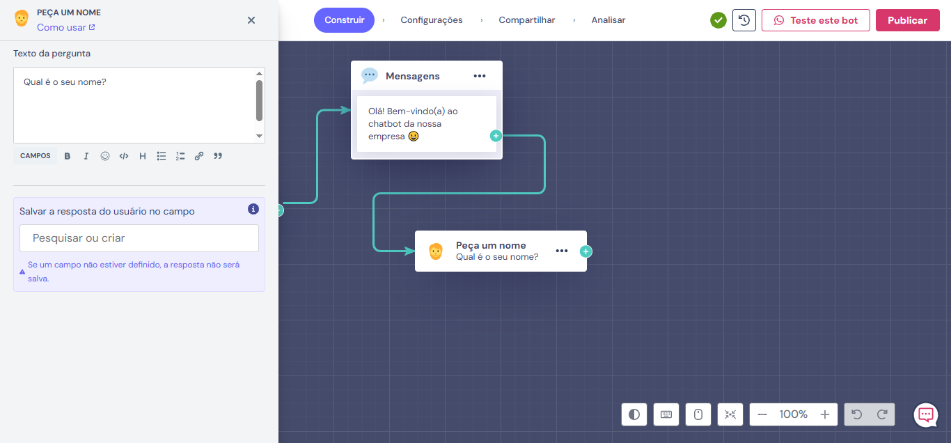Image resolution: width=951 pixels, height=443 pixels.
Task: Insert a numbered list
Action: [180, 156]
